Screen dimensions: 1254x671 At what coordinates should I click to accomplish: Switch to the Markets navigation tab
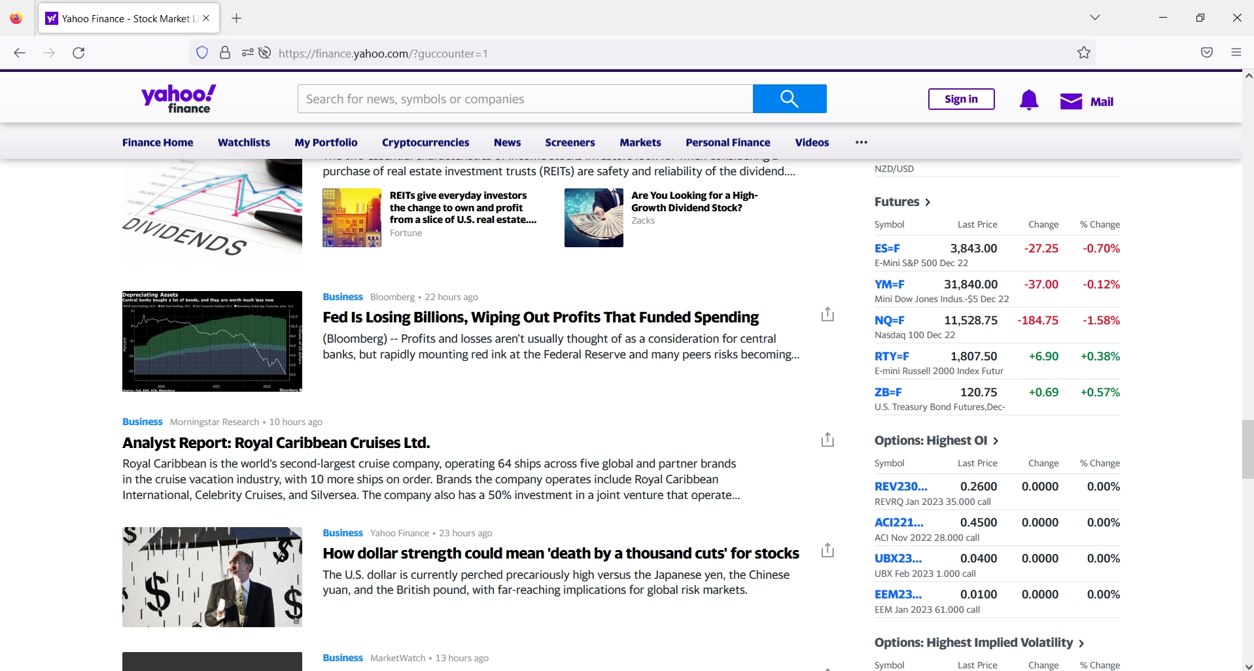click(640, 143)
